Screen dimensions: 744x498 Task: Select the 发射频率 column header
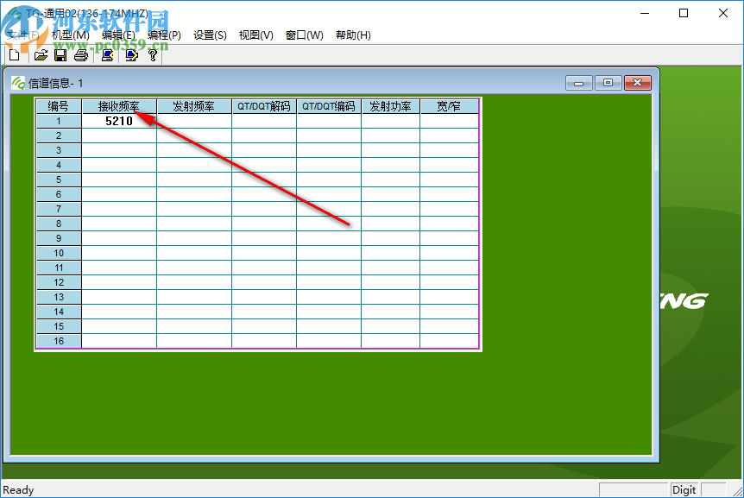194,106
